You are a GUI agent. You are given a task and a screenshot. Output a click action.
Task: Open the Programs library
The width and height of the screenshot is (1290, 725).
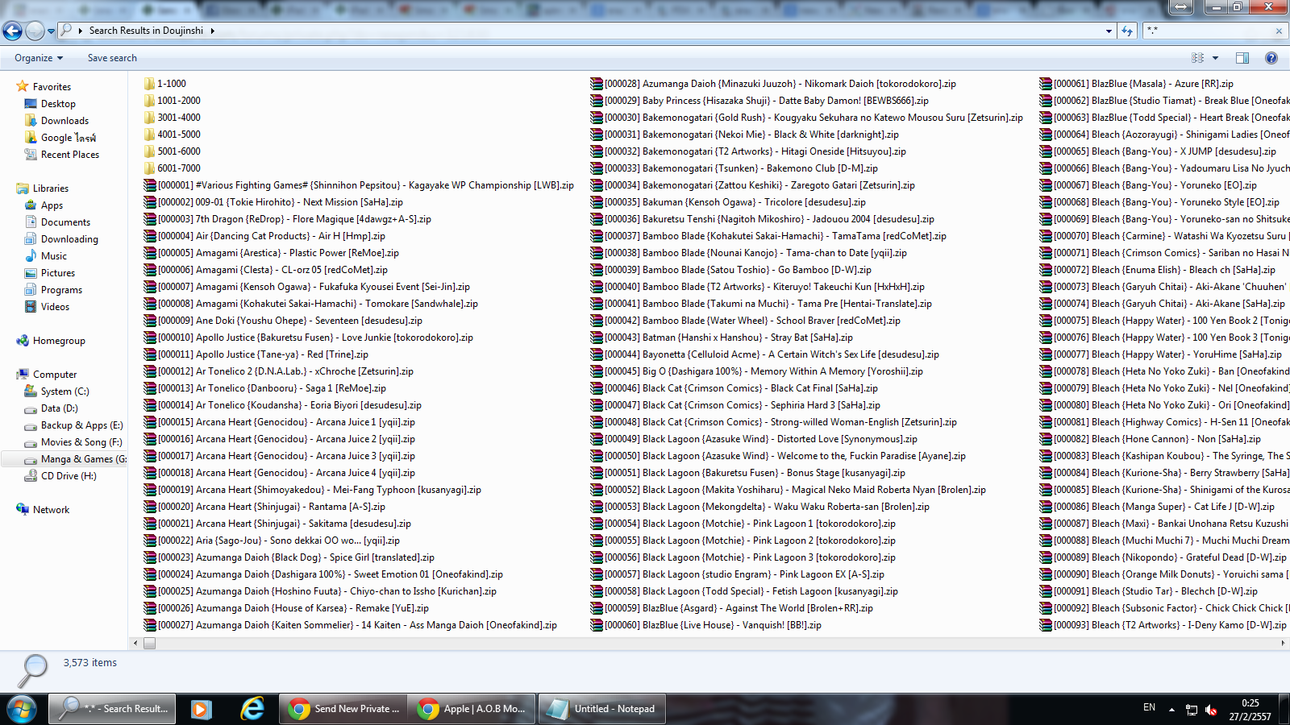click(x=61, y=290)
